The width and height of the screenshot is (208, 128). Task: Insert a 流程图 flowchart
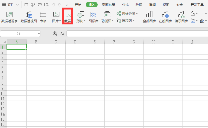(x=124, y=21)
